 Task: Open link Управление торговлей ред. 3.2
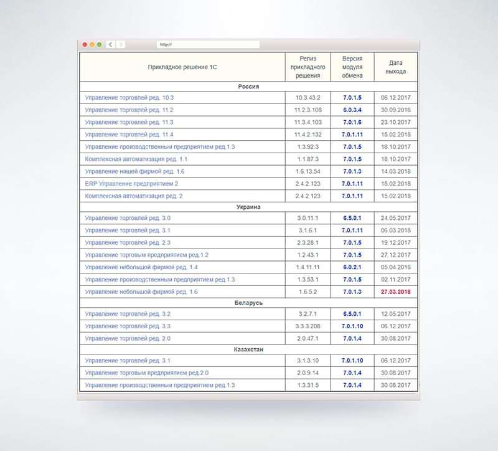click(x=128, y=314)
